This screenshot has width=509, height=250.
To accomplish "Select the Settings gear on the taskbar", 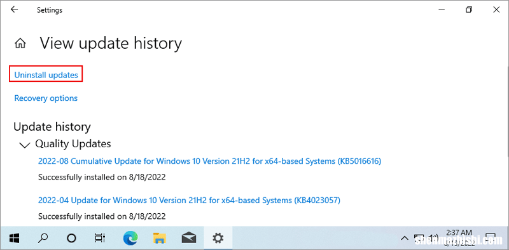I will click(218, 239).
